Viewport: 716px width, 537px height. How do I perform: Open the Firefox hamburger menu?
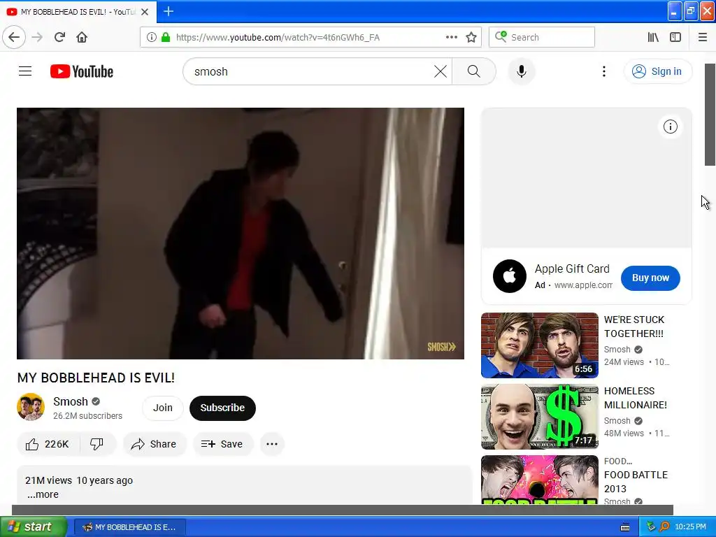702,37
